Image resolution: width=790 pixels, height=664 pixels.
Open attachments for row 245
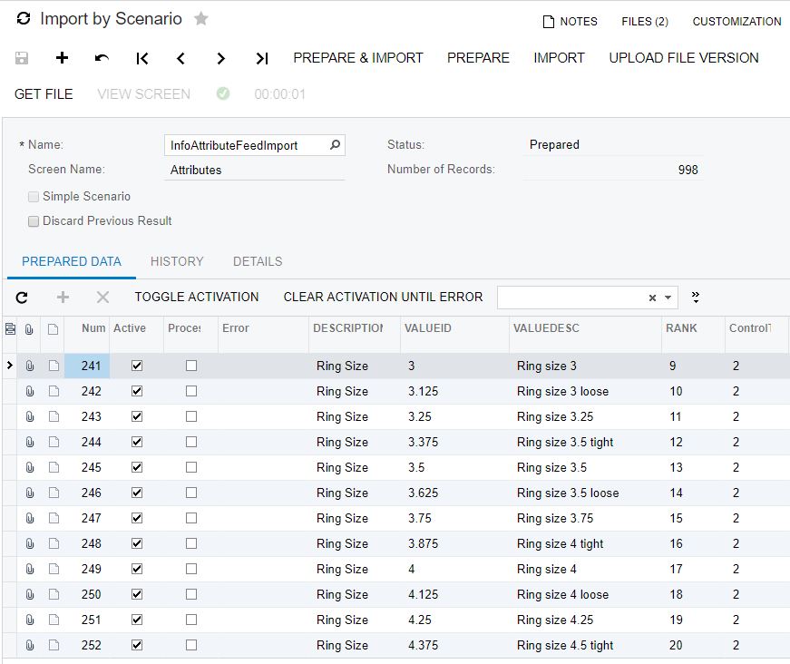(30, 467)
